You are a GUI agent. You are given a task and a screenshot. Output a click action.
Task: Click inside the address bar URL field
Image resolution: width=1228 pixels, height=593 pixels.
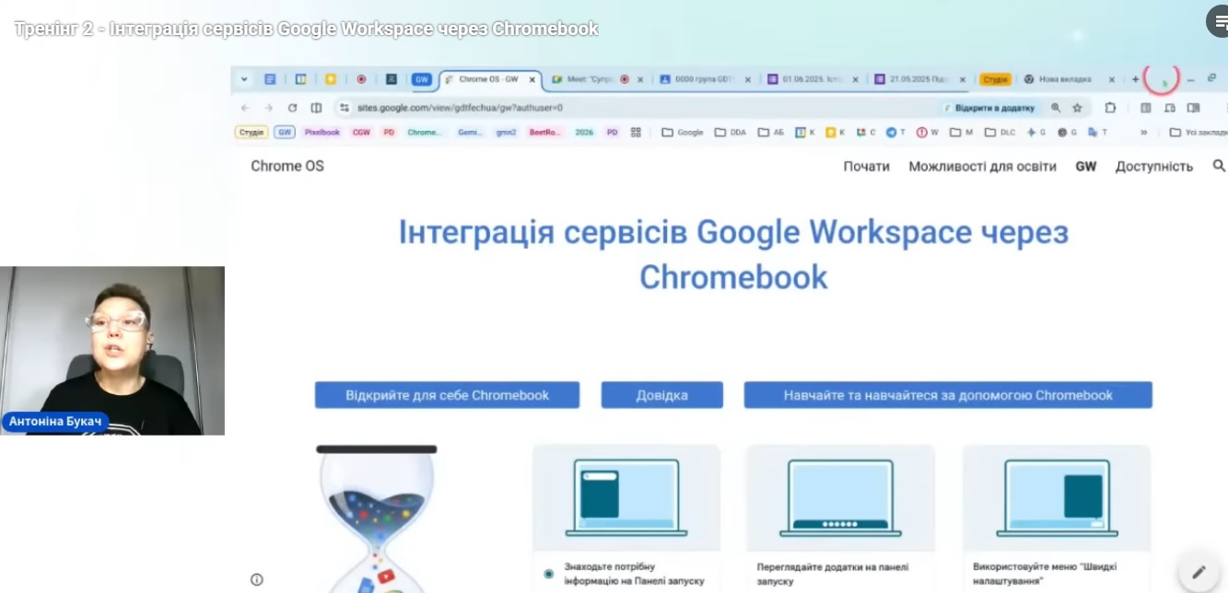[x=461, y=108]
